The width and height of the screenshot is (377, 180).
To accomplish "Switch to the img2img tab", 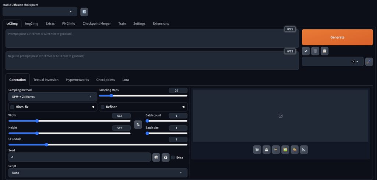I will pos(32,24).
